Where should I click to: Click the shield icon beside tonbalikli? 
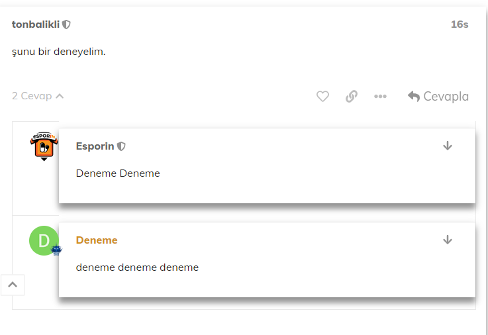[x=67, y=24]
